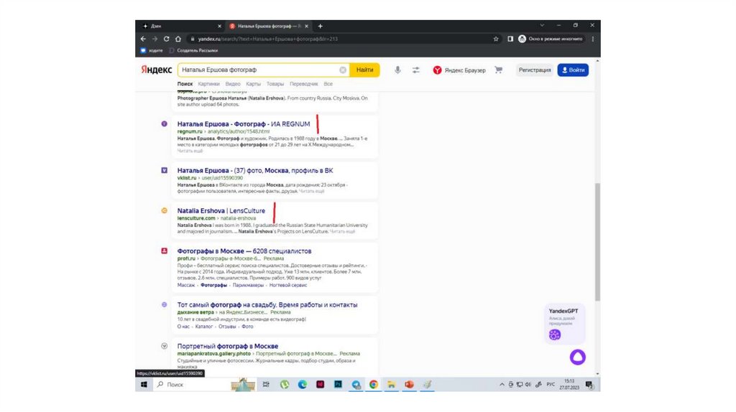Switch to the Картинки tab
Screen dimensions: 736x412
click(209, 84)
